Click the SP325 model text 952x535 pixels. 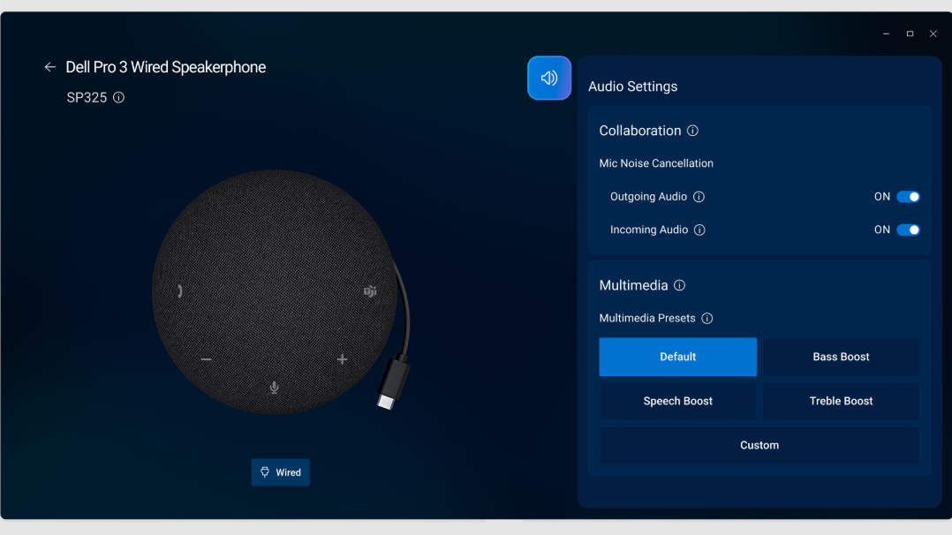(87, 98)
